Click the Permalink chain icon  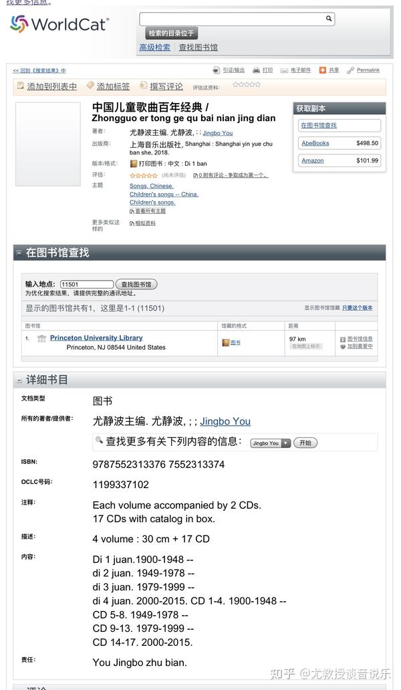point(350,70)
